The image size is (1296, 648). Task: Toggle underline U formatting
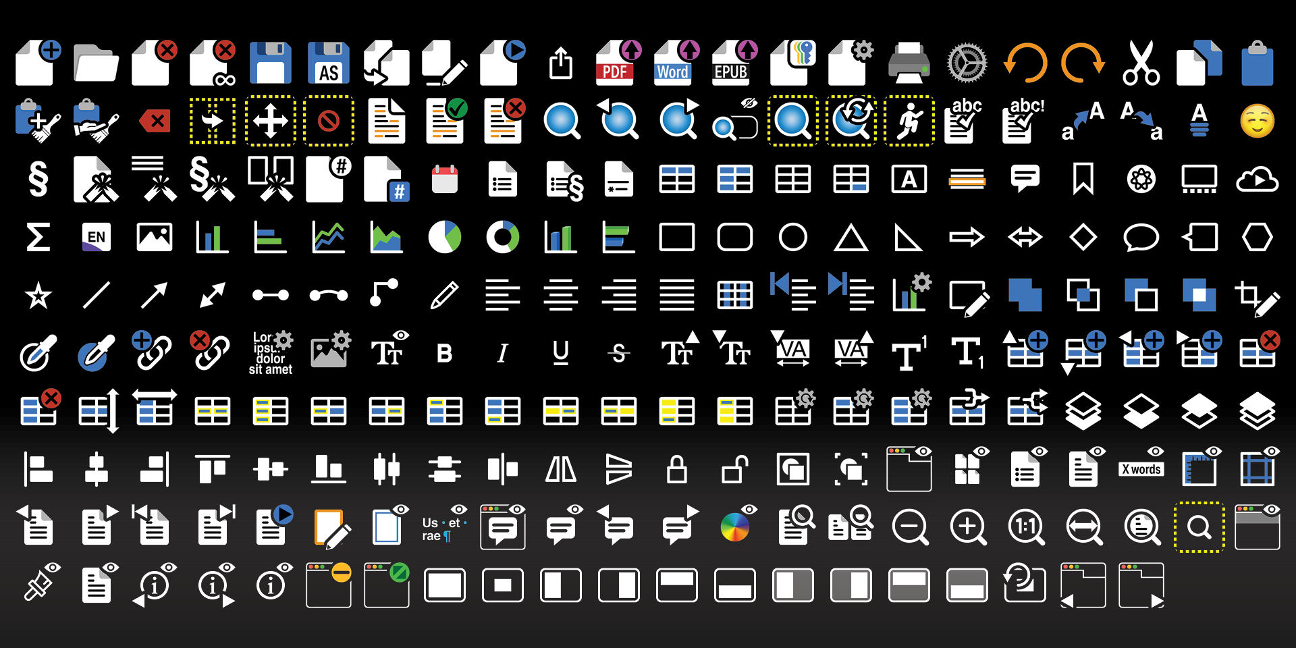[561, 353]
